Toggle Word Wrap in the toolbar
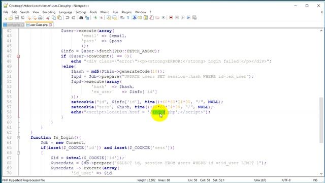 click(122, 18)
